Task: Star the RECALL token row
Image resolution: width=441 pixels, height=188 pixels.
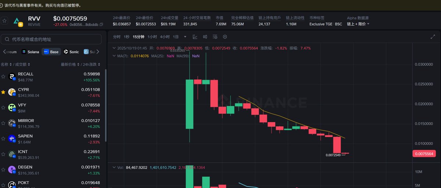Action: [3, 76]
